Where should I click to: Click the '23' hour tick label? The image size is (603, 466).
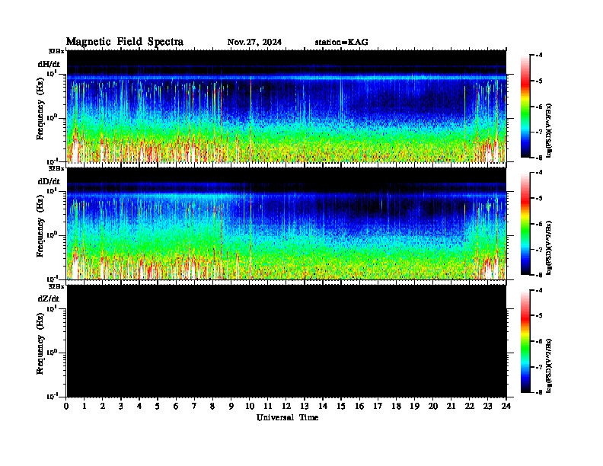tap(488, 407)
